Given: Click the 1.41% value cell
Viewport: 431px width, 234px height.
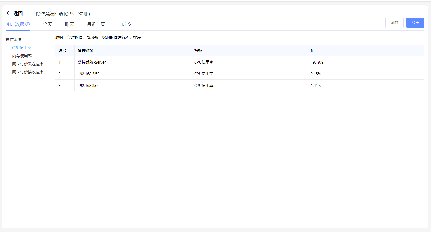Looking at the screenshot, I should click(x=365, y=86).
